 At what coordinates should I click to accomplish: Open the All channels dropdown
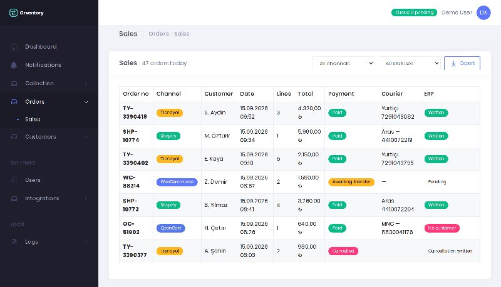(344, 63)
